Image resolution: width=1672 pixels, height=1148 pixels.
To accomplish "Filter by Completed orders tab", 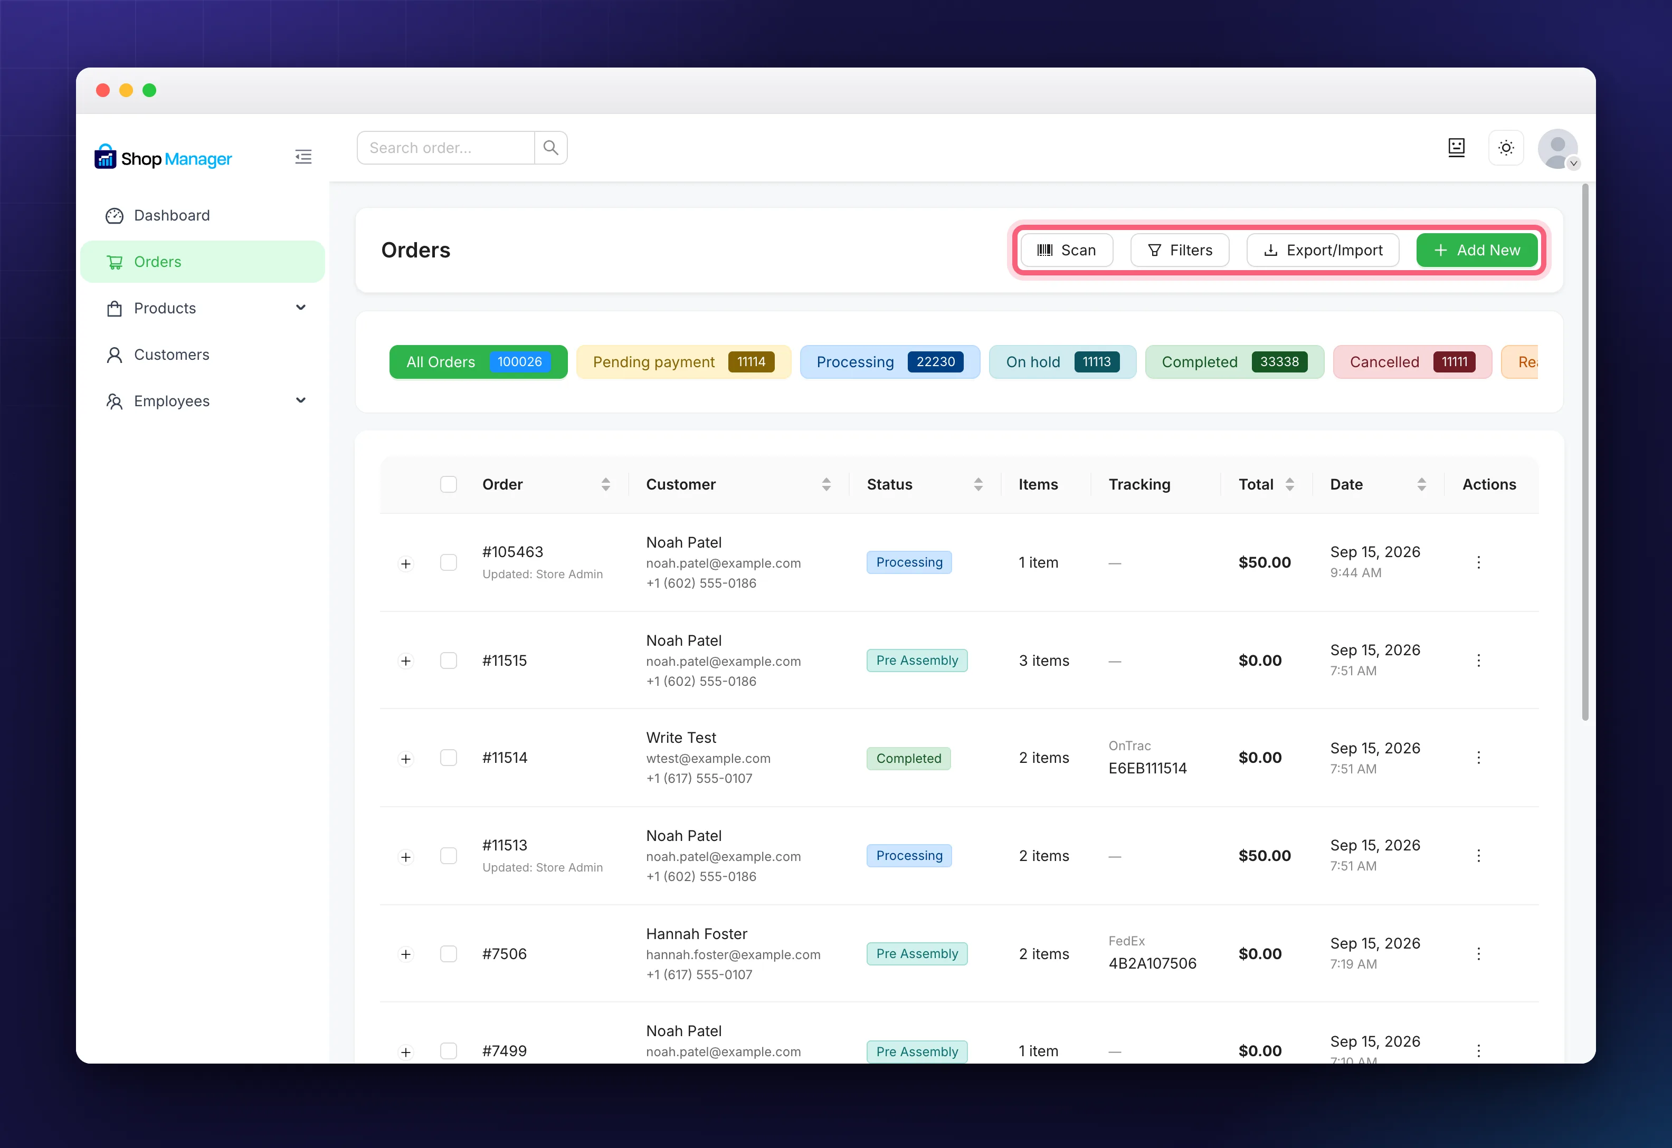I will 1234,362.
